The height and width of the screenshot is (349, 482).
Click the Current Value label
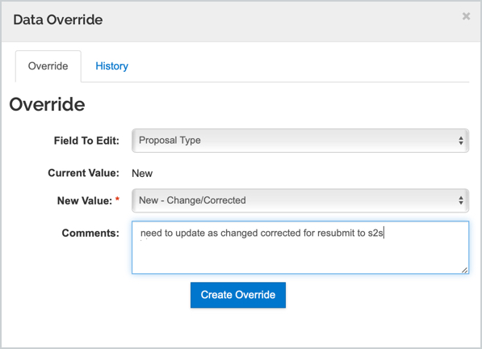tap(83, 173)
